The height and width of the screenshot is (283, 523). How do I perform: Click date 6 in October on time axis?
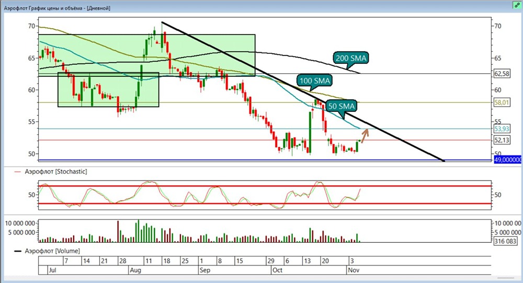[x=287, y=261]
